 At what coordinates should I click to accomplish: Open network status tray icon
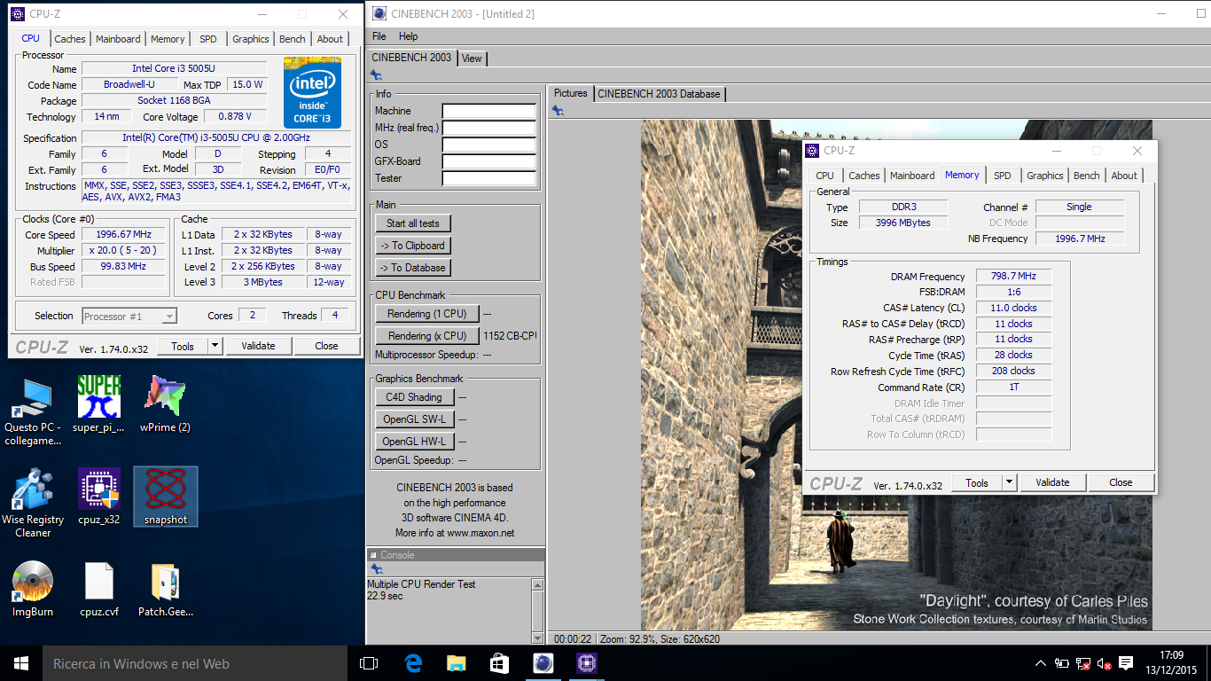point(1083,663)
